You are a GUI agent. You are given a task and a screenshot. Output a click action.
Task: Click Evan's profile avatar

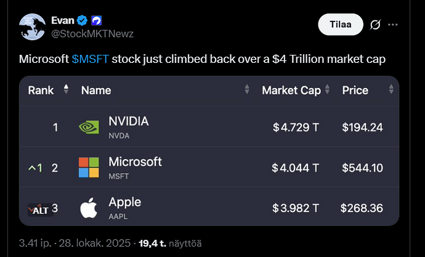pyautogui.click(x=31, y=26)
